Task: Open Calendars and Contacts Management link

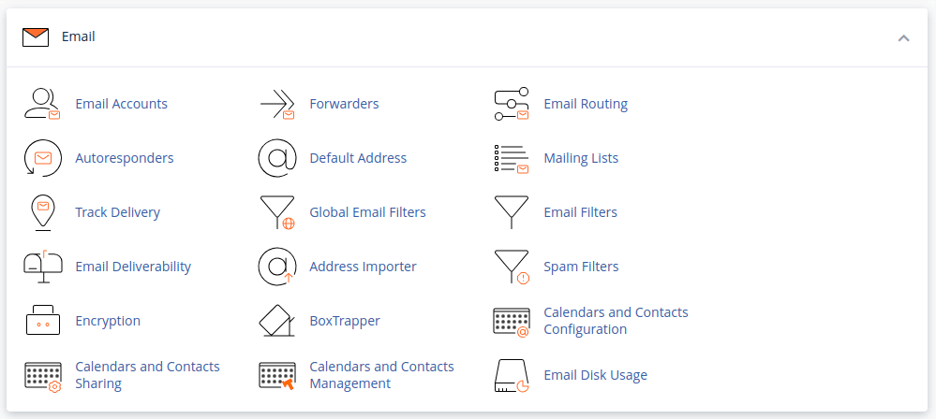Action: click(x=381, y=375)
